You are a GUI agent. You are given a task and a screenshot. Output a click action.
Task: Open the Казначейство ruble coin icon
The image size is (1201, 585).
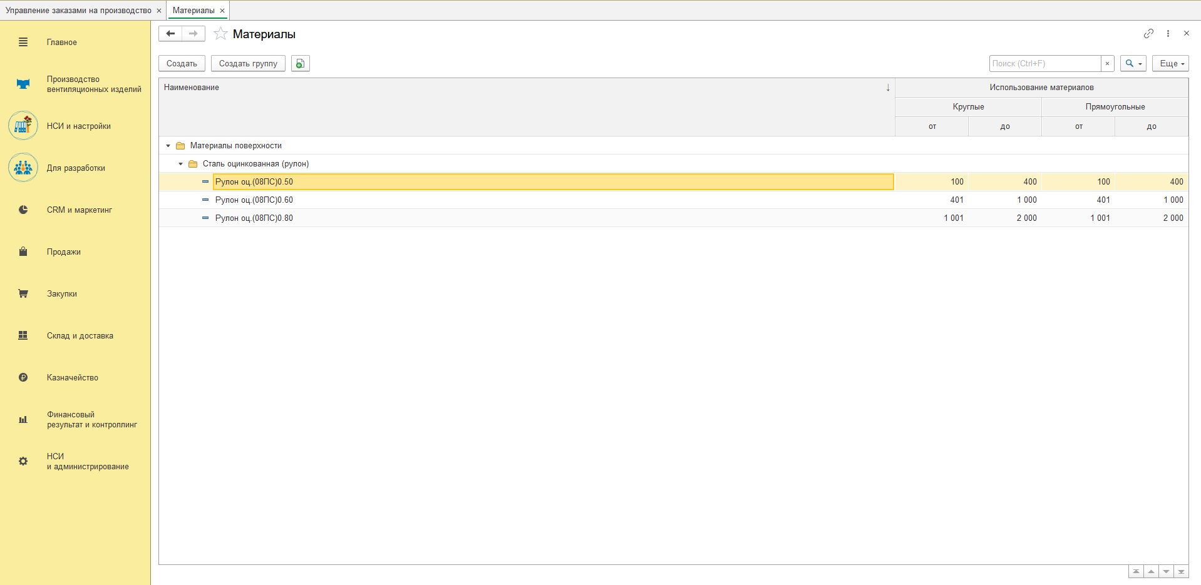23,377
